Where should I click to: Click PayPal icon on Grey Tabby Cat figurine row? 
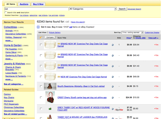pos(113,109)
